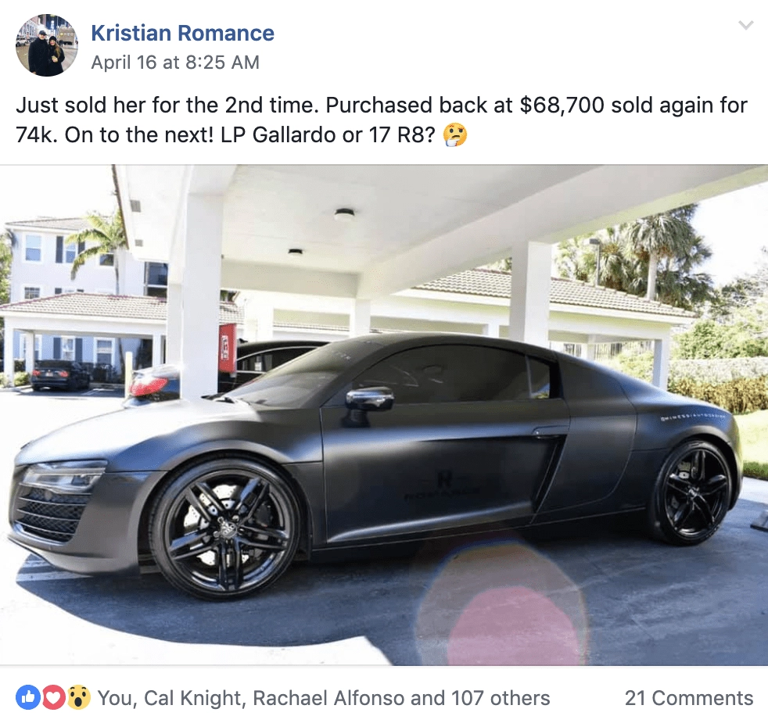Screen dimensions: 768x716
Task: Click the post text about selling for 74k
Action: pyautogui.click(x=382, y=120)
